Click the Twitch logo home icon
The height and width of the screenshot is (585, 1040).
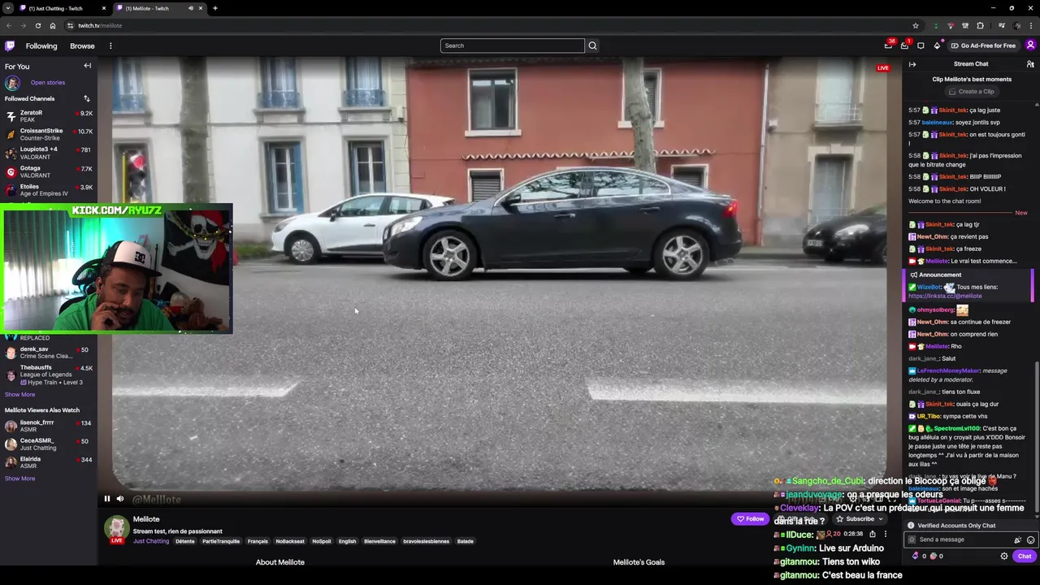(x=10, y=45)
